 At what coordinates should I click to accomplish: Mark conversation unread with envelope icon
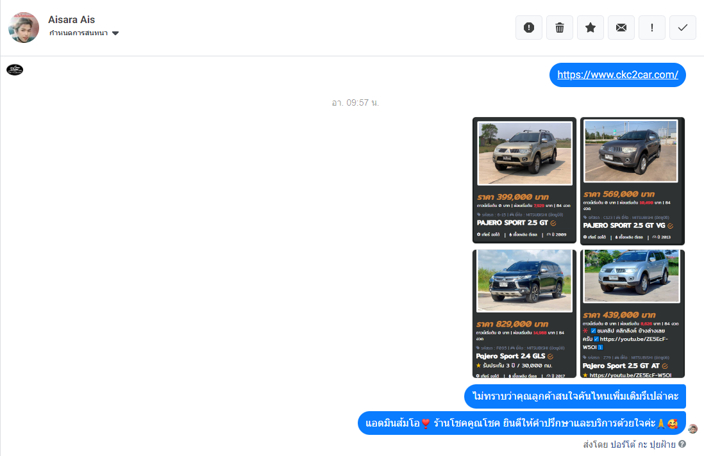point(621,28)
